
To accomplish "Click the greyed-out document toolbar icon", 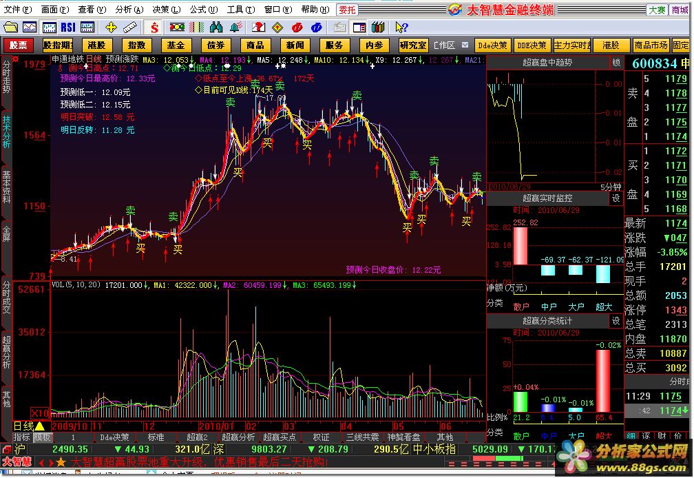I will click(340, 28).
